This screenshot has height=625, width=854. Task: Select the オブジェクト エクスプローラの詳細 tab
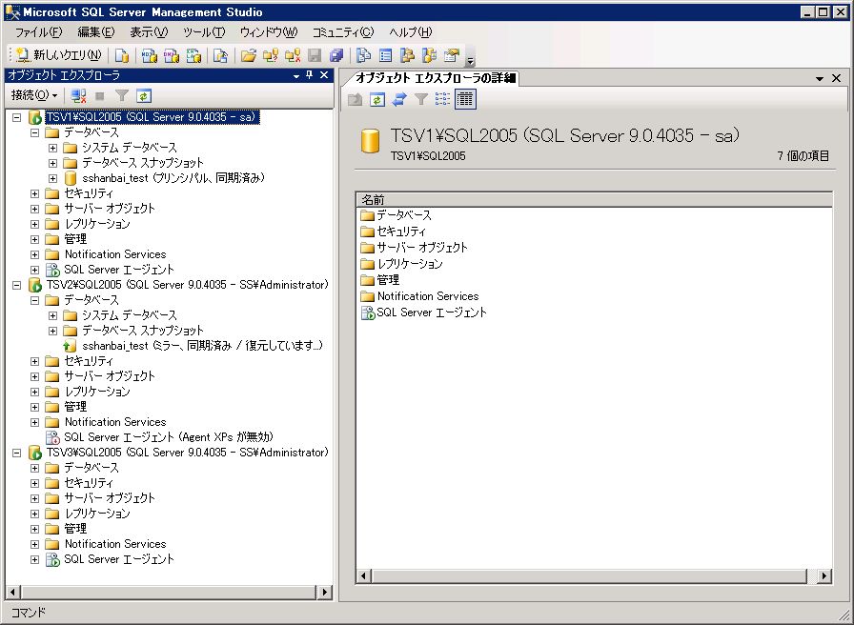436,78
